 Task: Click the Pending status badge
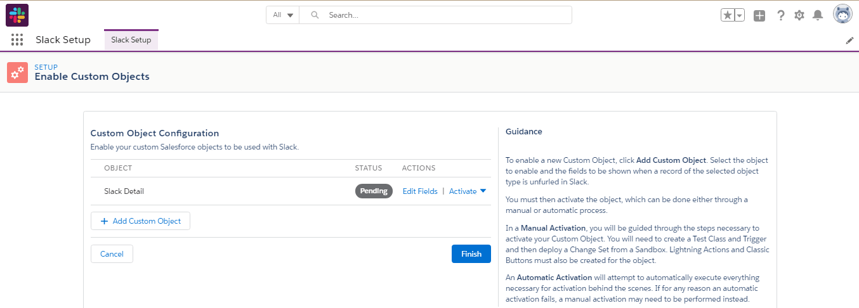(374, 191)
